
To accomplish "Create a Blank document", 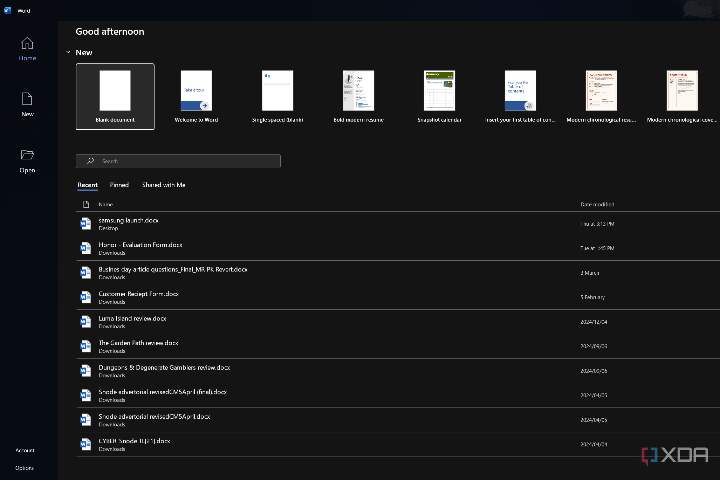I will click(x=115, y=97).
